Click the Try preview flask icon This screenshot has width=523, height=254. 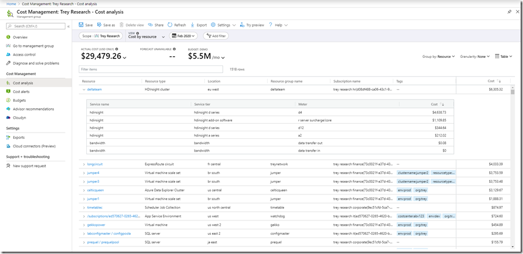coord(242,25)
